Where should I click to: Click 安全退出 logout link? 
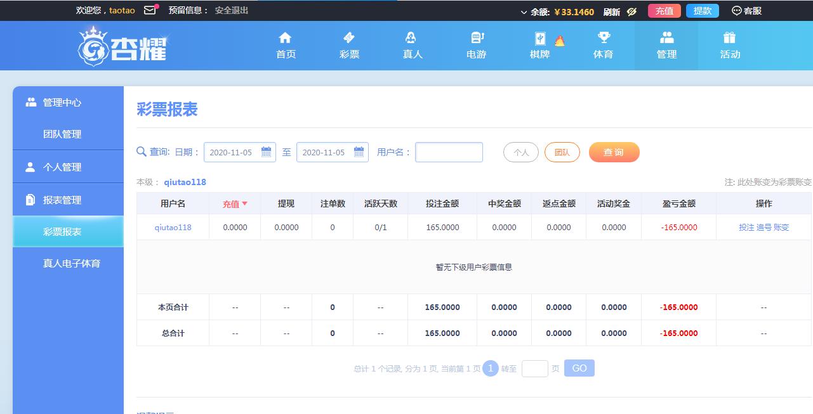tap(232, 11)
